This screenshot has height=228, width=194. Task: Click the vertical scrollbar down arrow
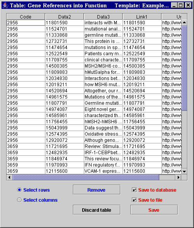[x=184, y=172]
